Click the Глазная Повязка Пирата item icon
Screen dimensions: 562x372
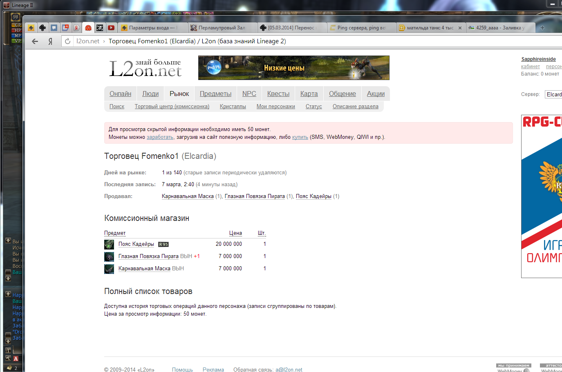109,256
